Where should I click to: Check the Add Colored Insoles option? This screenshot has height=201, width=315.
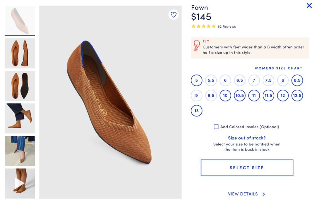(x=216, y=126)
